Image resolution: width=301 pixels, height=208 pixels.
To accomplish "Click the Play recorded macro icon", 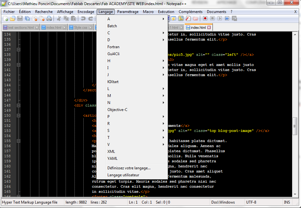I will [220, 18].
